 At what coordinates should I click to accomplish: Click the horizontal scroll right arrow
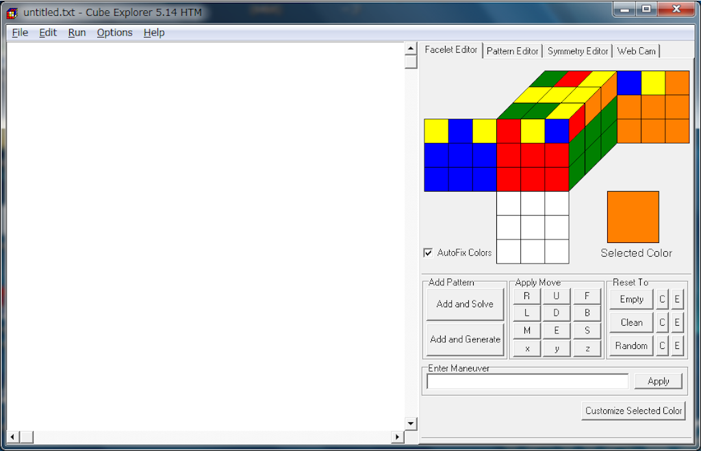point(397,437)
